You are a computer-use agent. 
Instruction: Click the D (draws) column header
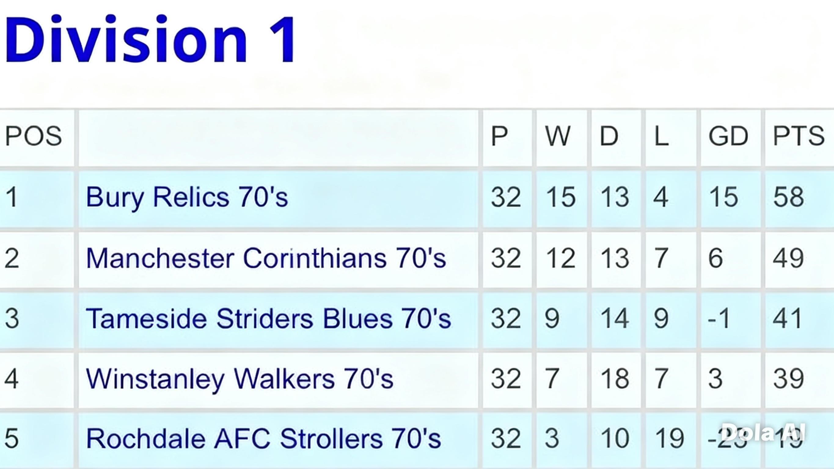(609, 136)
